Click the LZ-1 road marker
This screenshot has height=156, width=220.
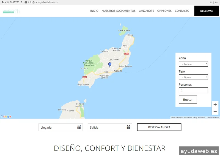(x=127, y=54)
